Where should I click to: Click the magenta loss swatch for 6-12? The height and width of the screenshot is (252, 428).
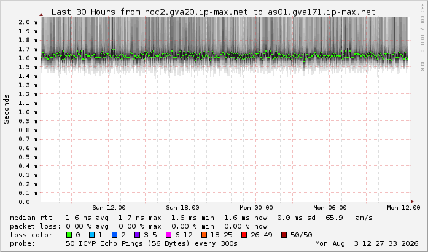(169, 235)
